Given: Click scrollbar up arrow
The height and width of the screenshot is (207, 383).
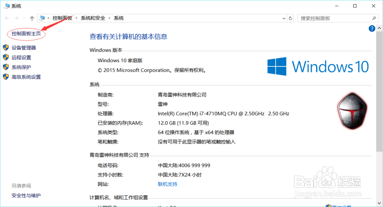Looking at the screenshot, I should click(379, 28).
